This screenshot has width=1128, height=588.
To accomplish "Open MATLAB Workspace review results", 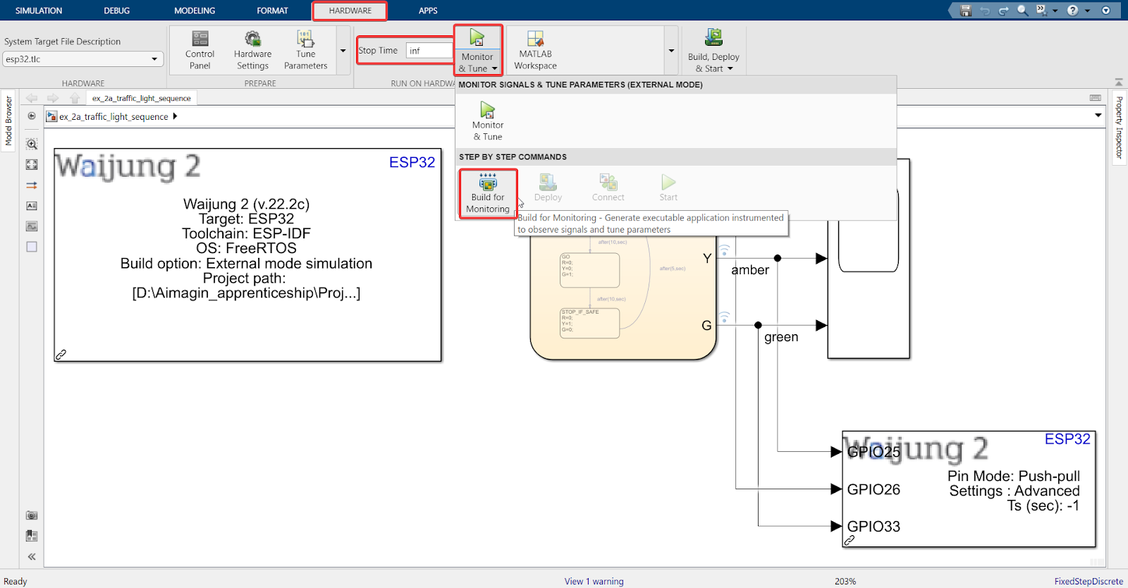I will (x=535, y=50).
